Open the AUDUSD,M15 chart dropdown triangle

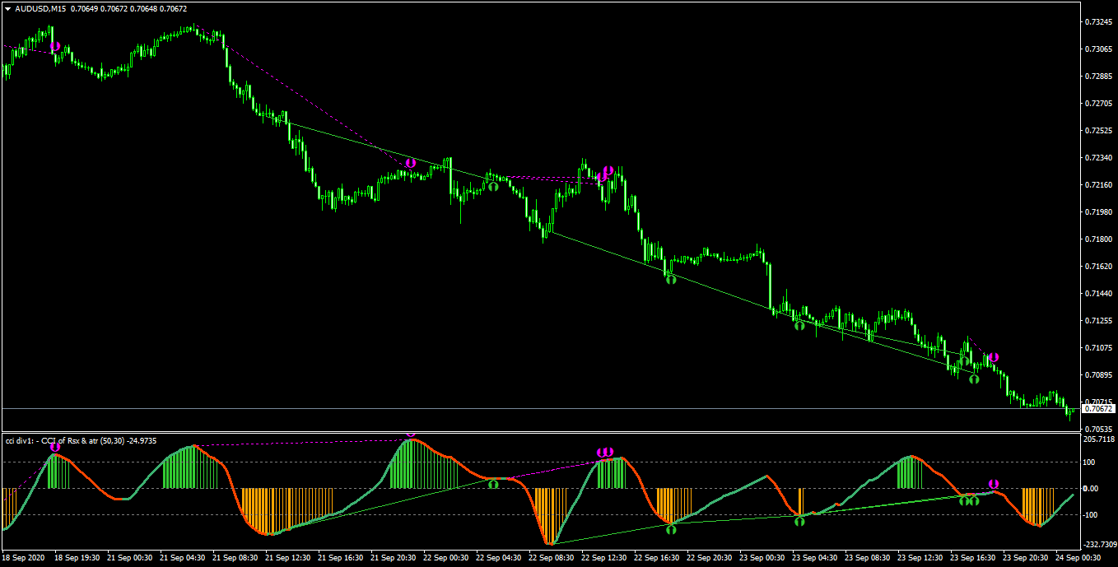(7, 9)
